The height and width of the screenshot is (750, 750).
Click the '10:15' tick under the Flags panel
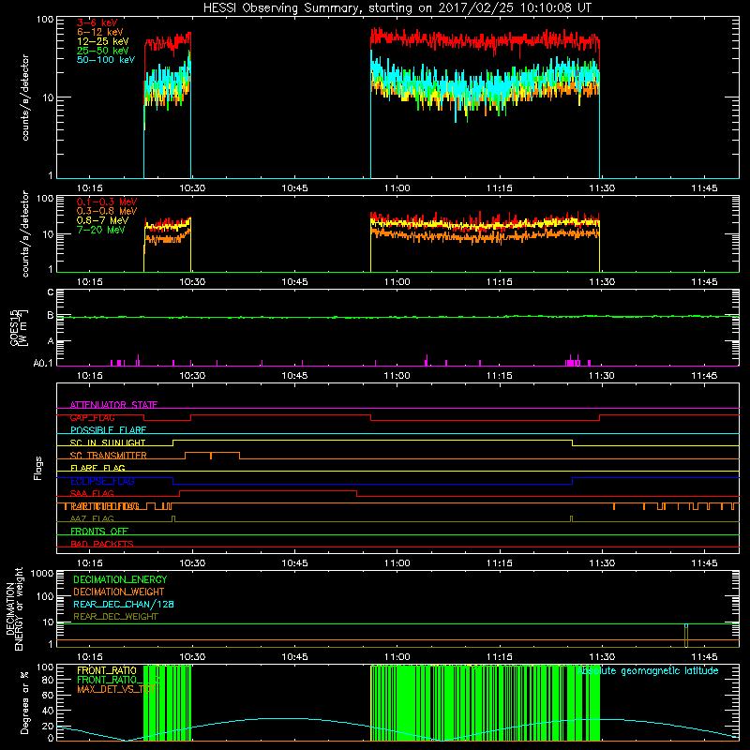90,563
